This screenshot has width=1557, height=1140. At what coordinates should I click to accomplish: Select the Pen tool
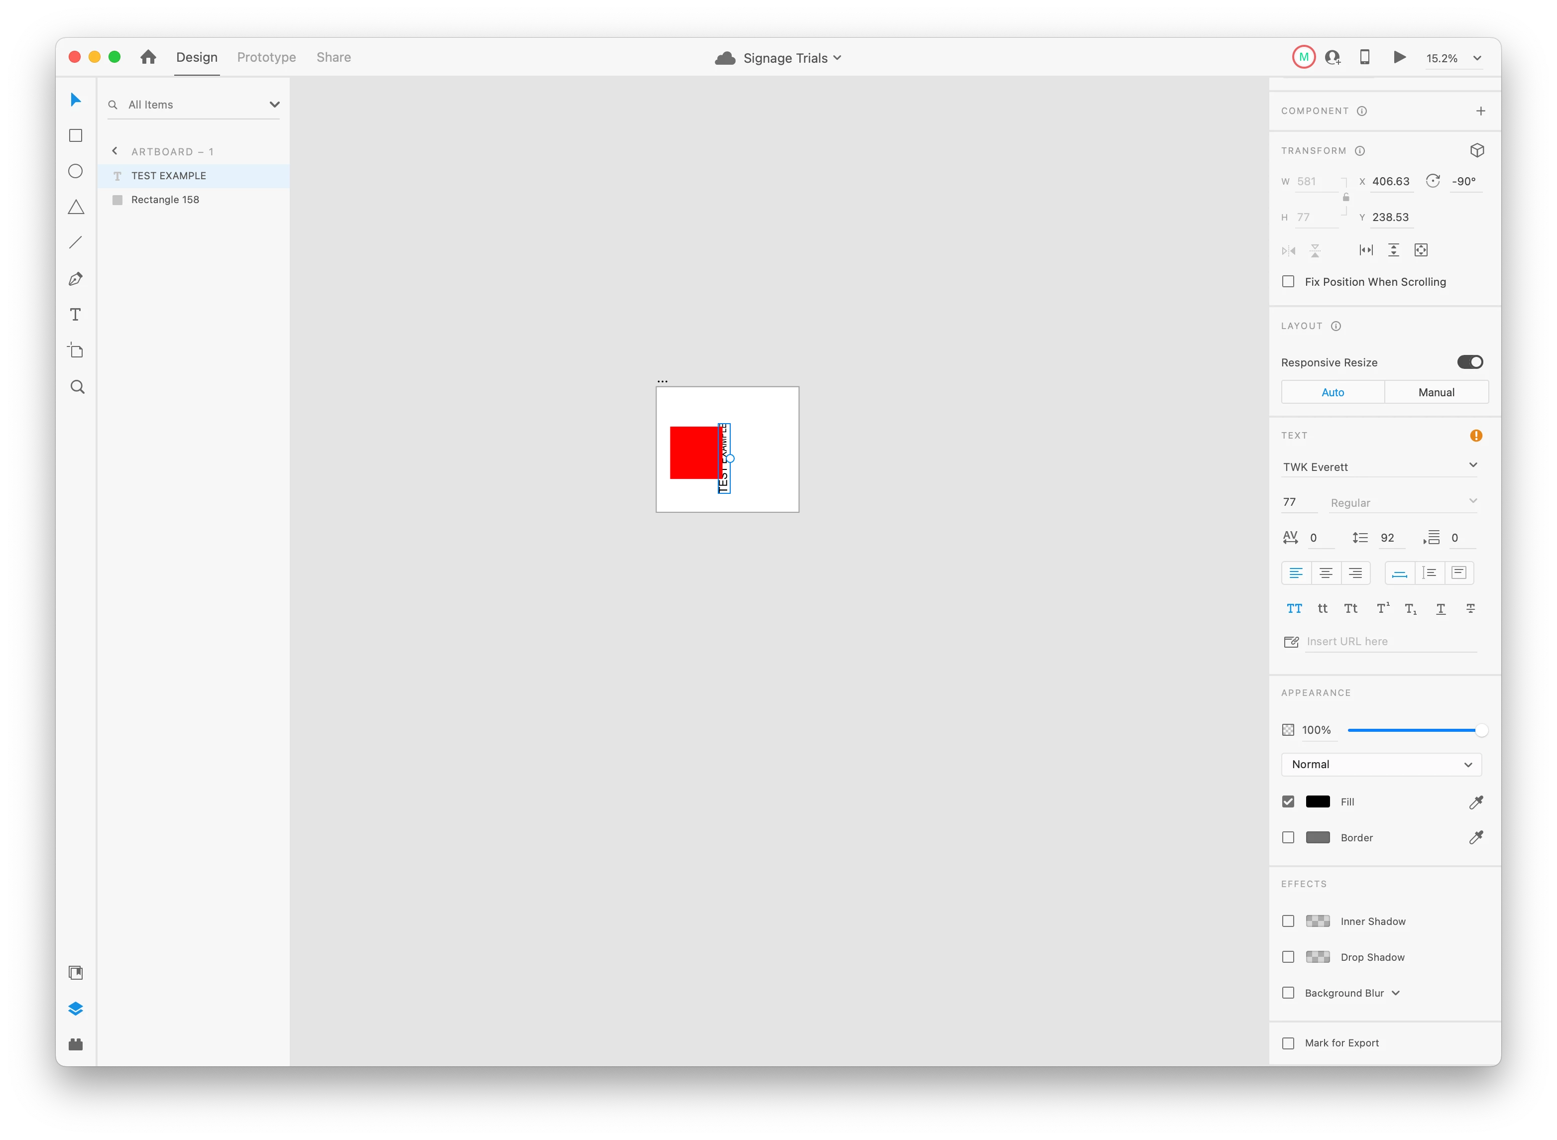click(76, 279)
